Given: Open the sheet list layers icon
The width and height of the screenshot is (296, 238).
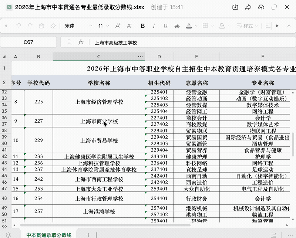Looking at the screenshot, I should pos(8,235).
